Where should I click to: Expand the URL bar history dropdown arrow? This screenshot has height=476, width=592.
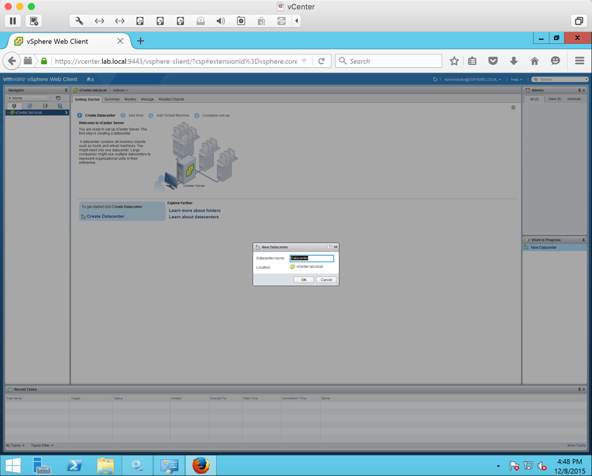click(304, 61)
